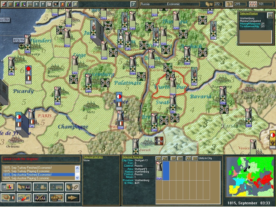Select the Stutt fortress in Units in City

coord(159,171)
